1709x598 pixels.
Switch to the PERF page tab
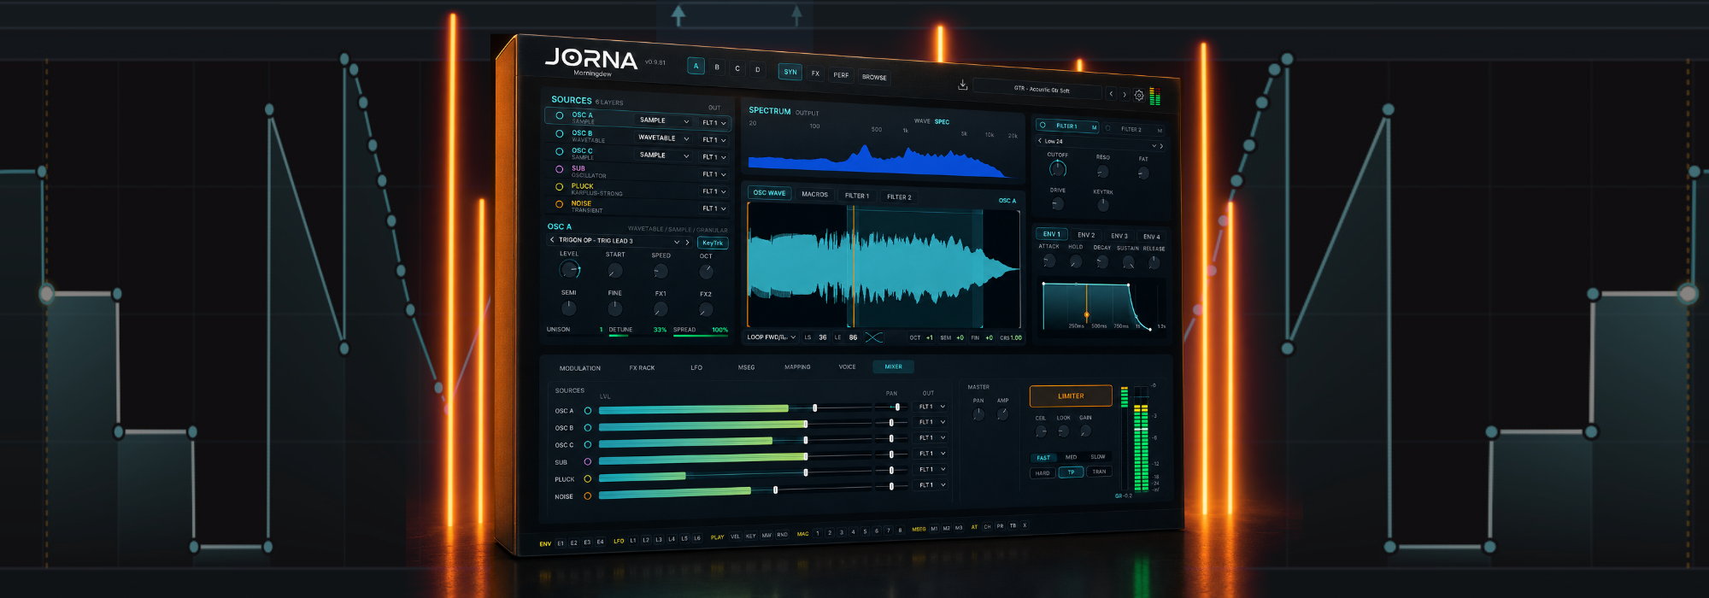click(841, 75)
